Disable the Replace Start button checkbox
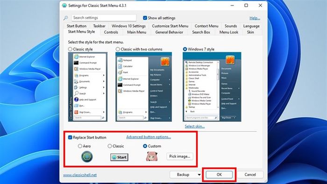Viewport: 327px width, 184px height. [x=70, y=137]
